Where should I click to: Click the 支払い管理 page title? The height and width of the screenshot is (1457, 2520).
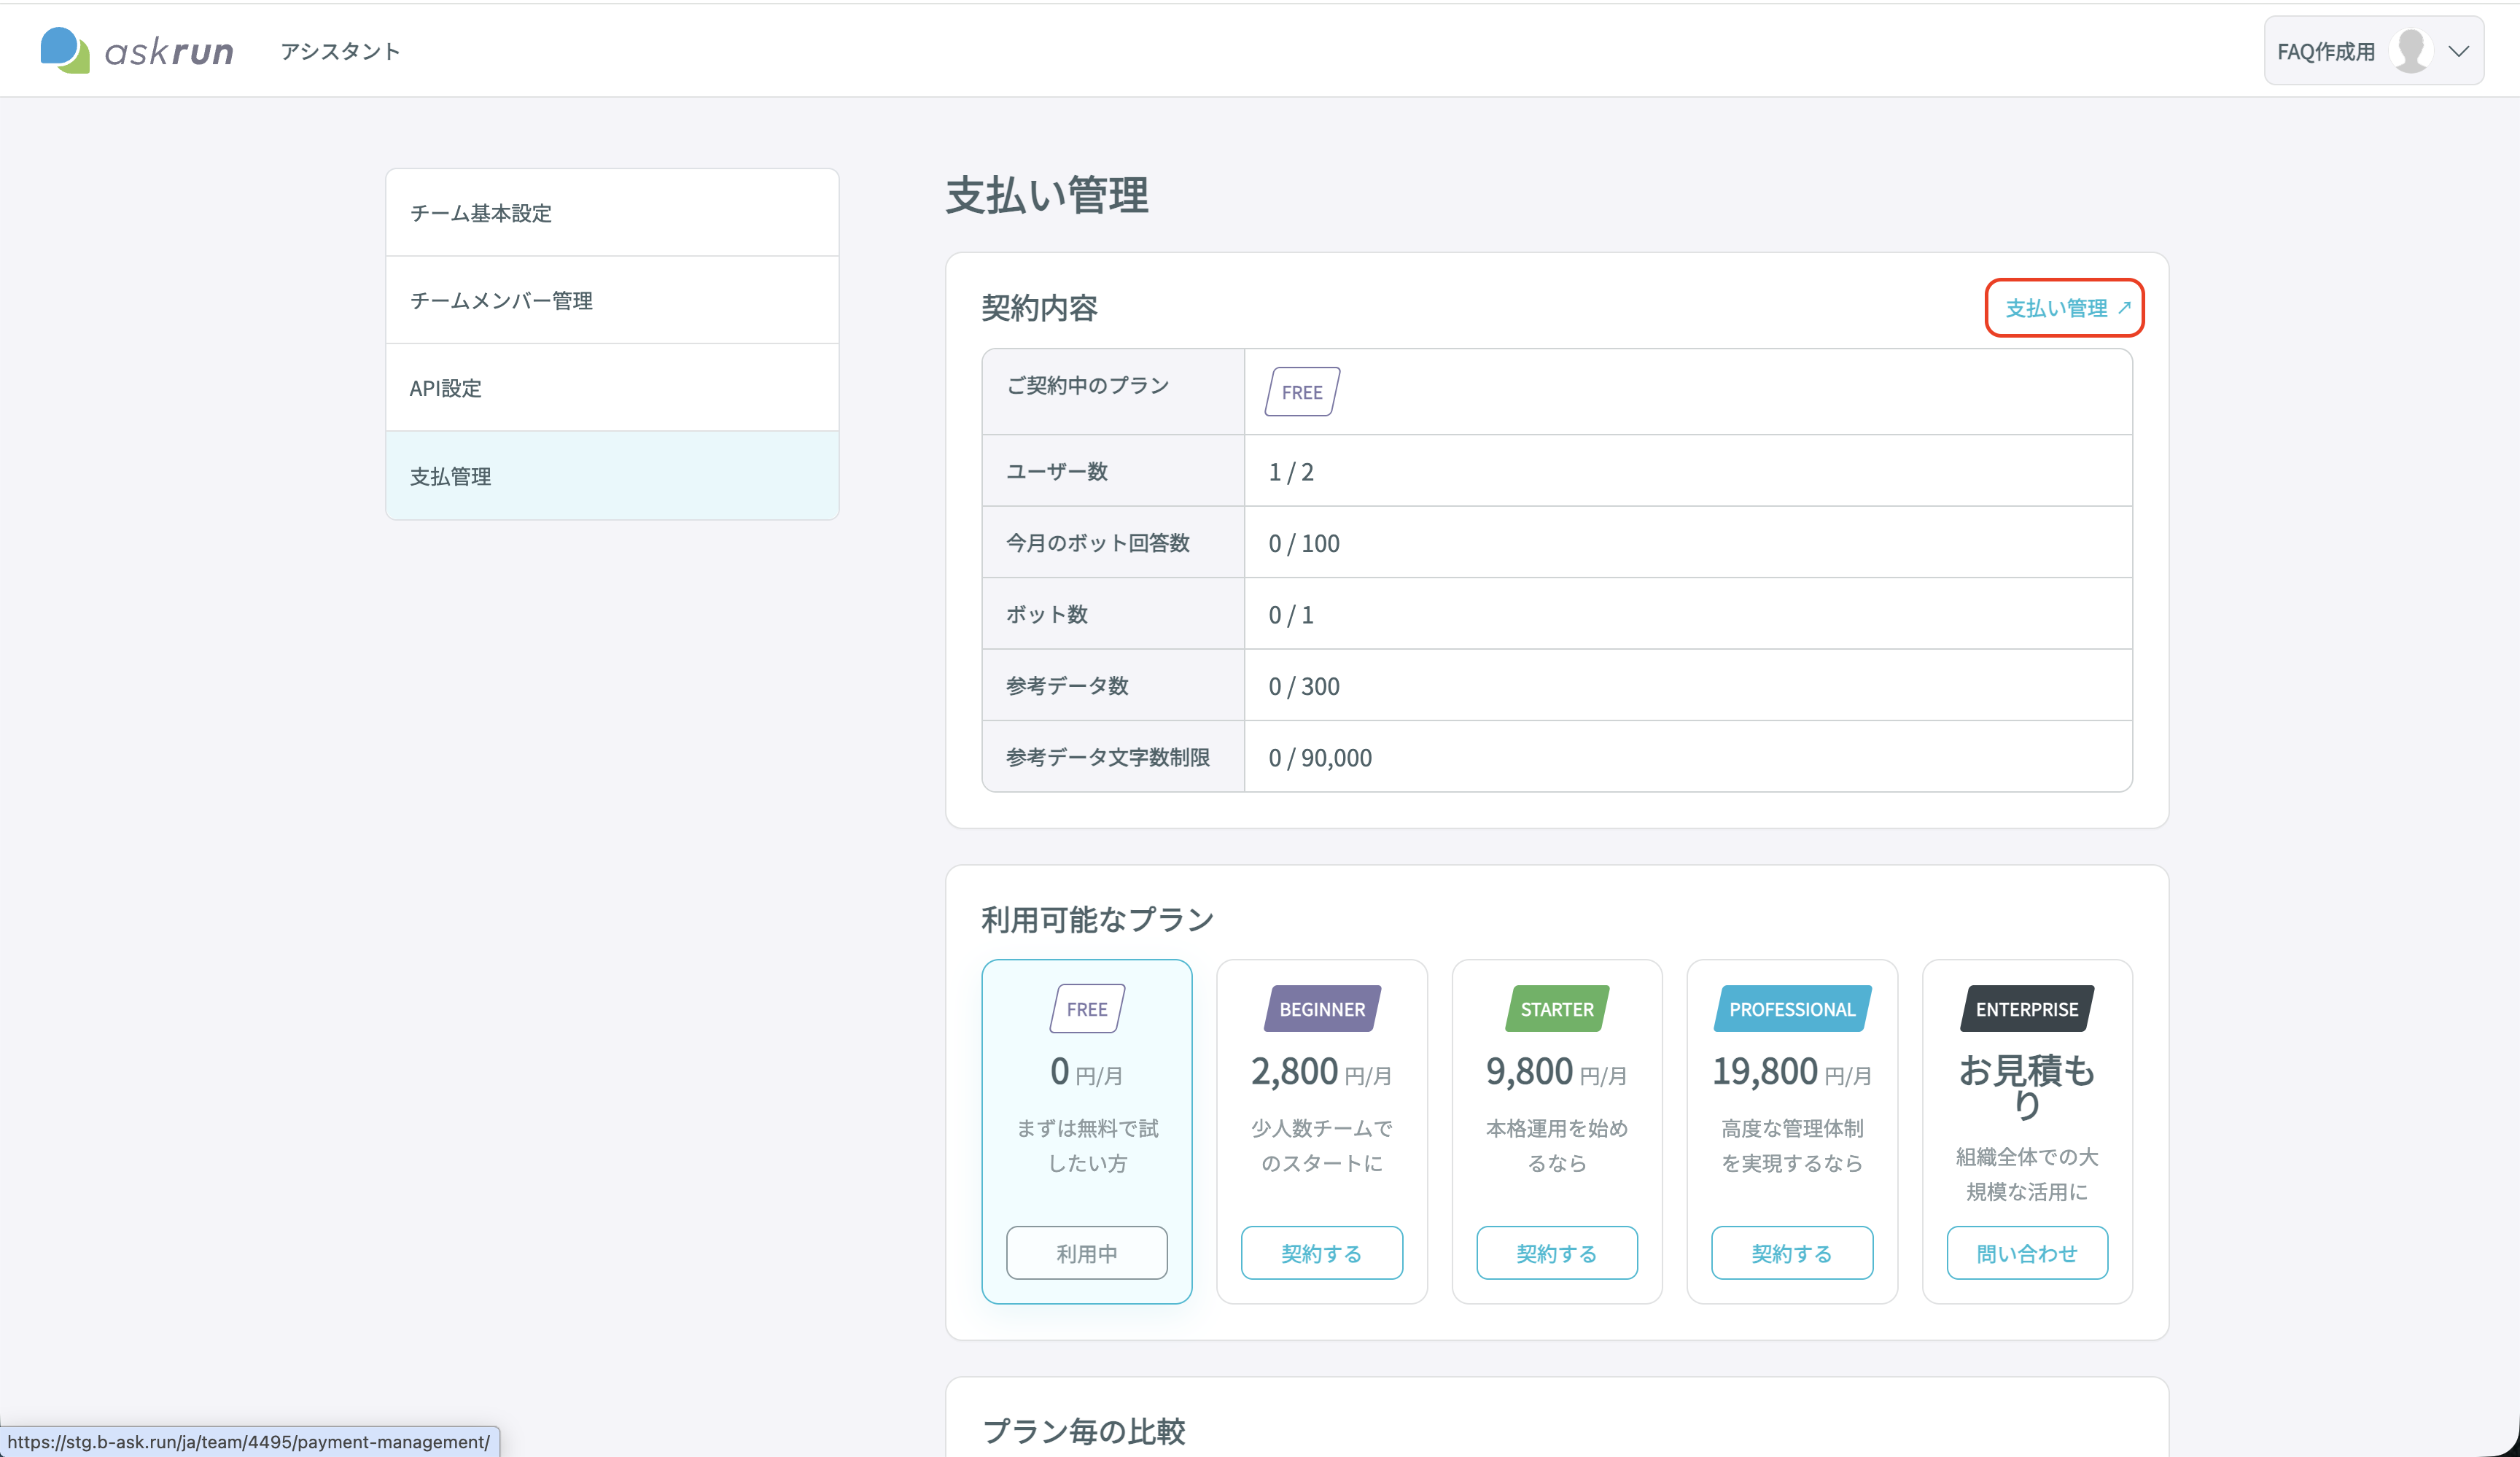1047,195
